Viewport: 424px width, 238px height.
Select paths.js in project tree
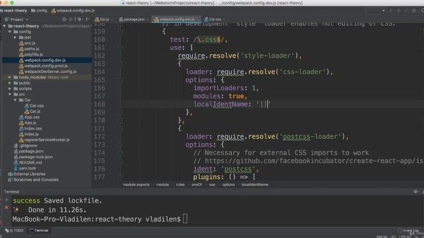pyautogui.click(x=29, y=49)
